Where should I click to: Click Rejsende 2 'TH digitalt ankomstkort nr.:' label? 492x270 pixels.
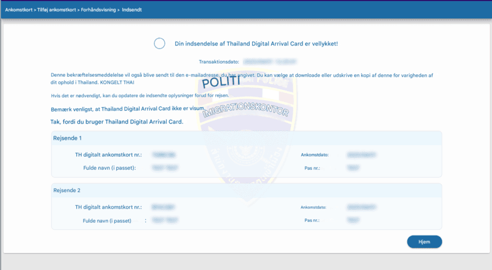pos(108,207)
